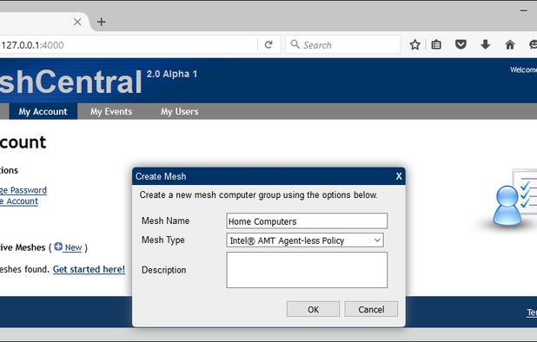
Task: Click the 2.0 Alpha 1 version text
Action: click(x=172, y=74)
